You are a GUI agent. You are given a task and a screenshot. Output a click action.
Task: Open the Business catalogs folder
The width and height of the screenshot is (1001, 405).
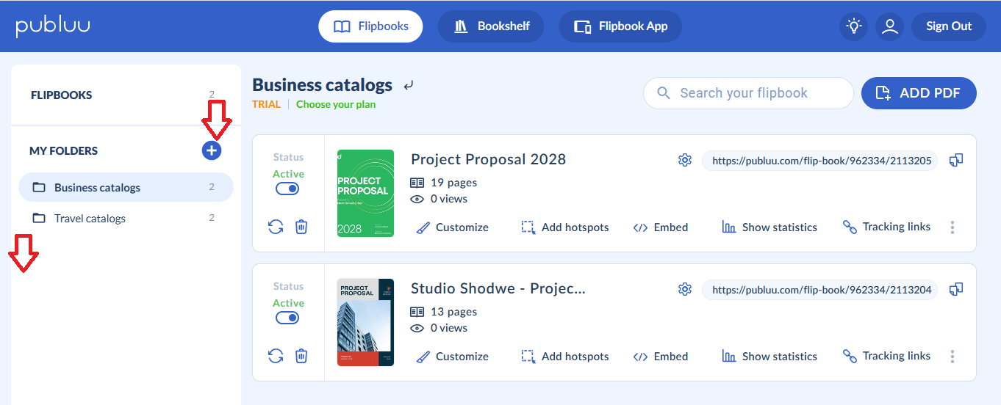point(126,187)
